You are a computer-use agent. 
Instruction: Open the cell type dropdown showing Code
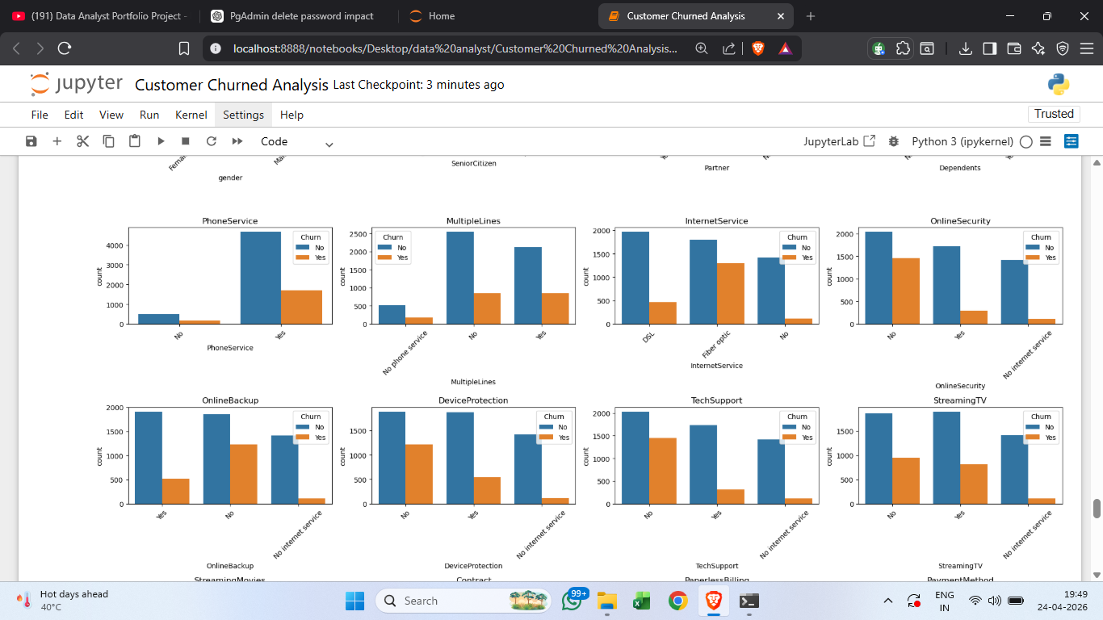296,141
